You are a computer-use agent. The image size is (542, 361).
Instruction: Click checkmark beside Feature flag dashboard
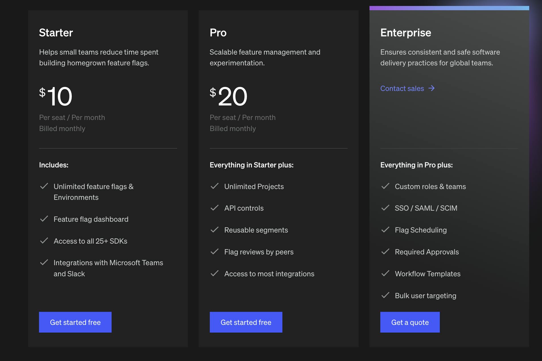tap(44, 219)
